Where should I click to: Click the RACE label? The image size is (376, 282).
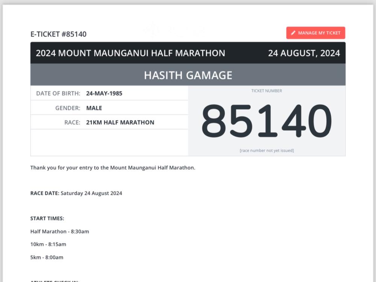(x=72, y=122)
